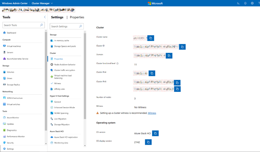
Task: Click the Azure Stack HCI registration icon
Action: (x=52, y=137)
